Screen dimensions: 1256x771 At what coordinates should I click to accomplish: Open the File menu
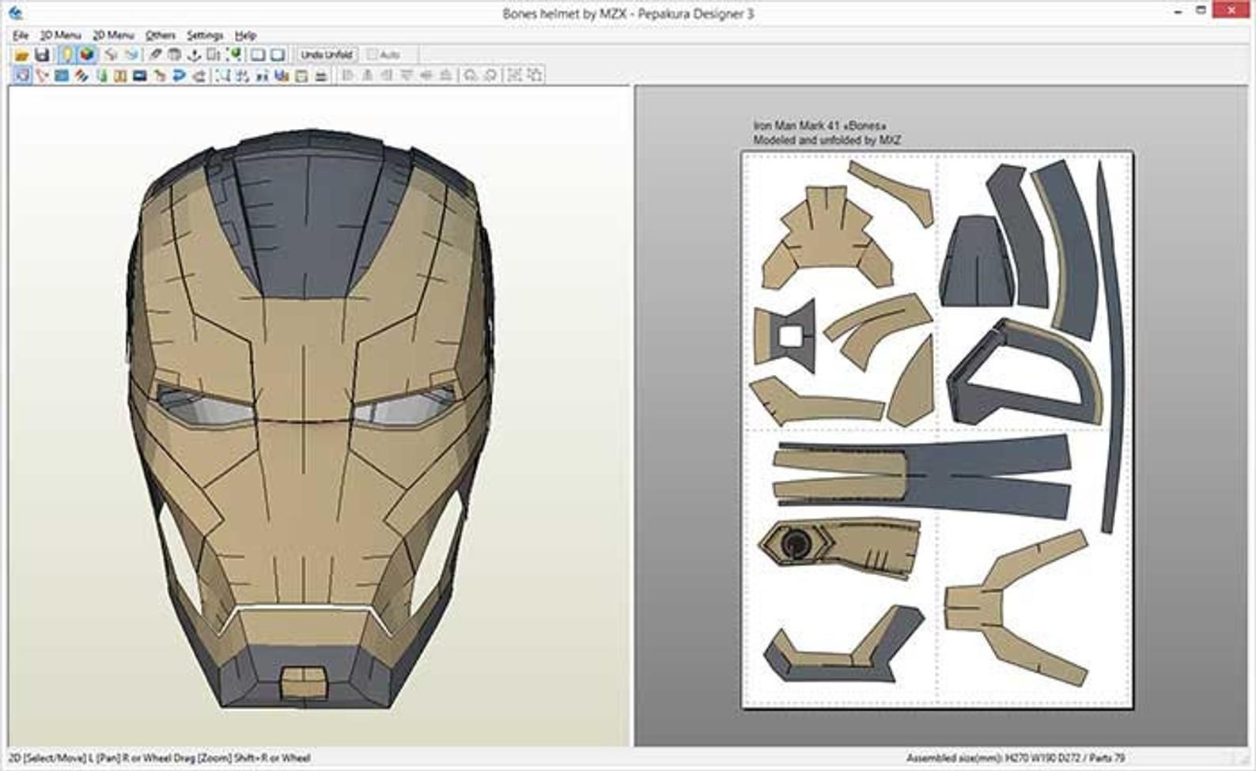[21, 36]
